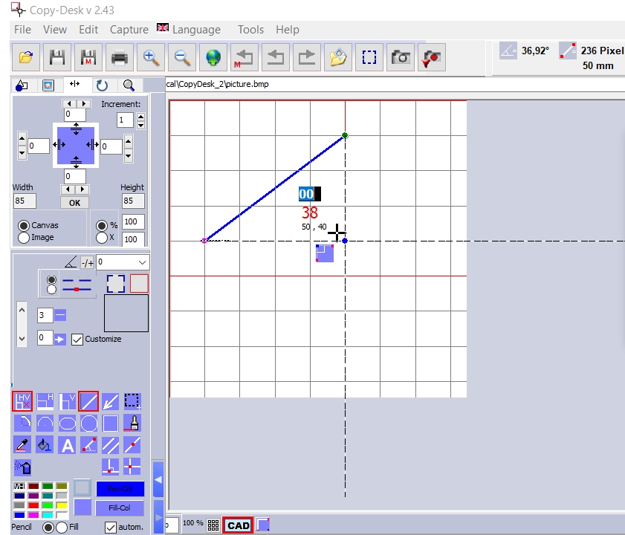Select the Fill radio button
This screenshot has width=625, height=535.
(62, 528)
